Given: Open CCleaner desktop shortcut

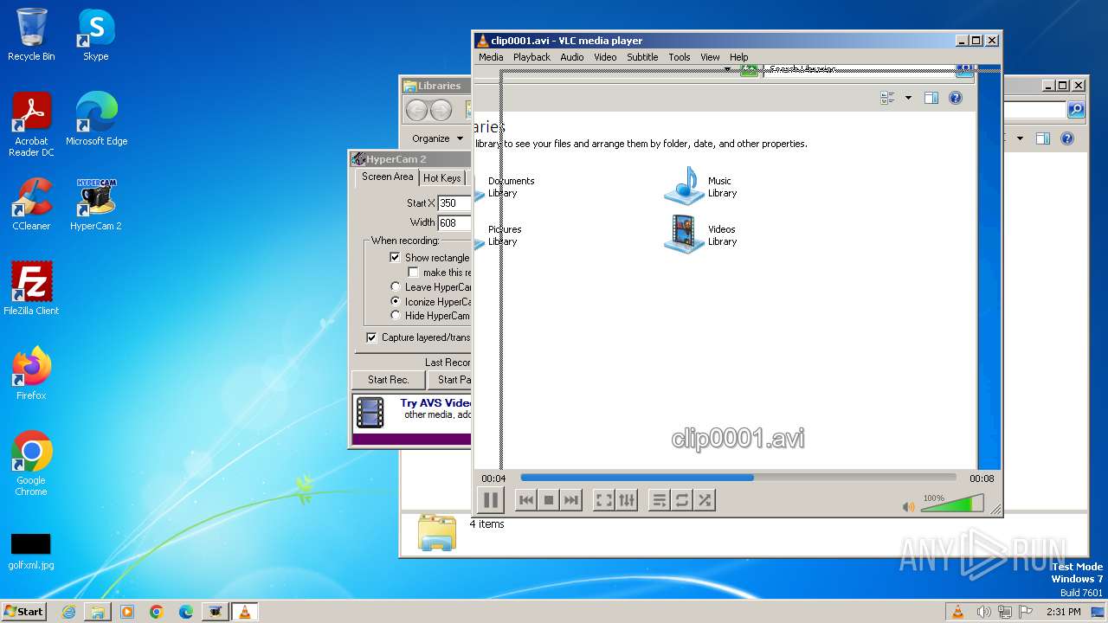Looking at the screenshot, I should (x=31, y=204).
